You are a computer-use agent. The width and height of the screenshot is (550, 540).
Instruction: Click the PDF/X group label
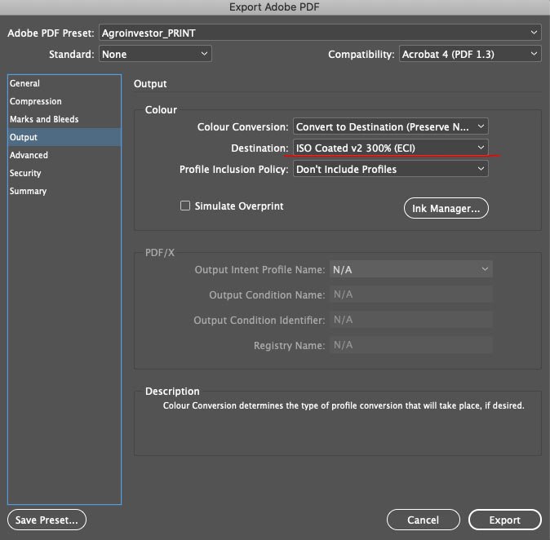click(x=160, y=253)
